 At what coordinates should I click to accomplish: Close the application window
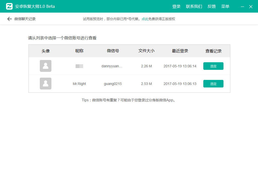[251, 7]
